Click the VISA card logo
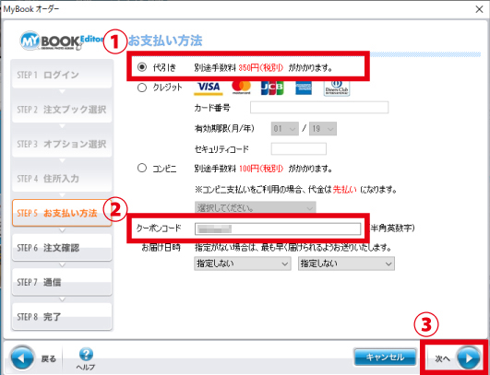 209,88
